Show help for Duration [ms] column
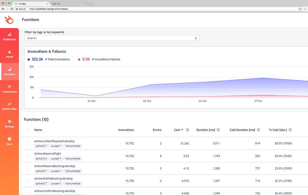Viewport: 308px width, 195px height. pyautogui.click(x=218, y=130)
